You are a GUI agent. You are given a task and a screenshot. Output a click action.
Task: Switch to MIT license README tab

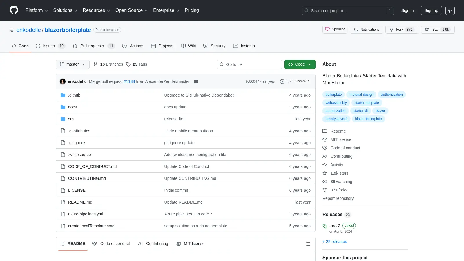pyautogui.click(x=190, y=244)
